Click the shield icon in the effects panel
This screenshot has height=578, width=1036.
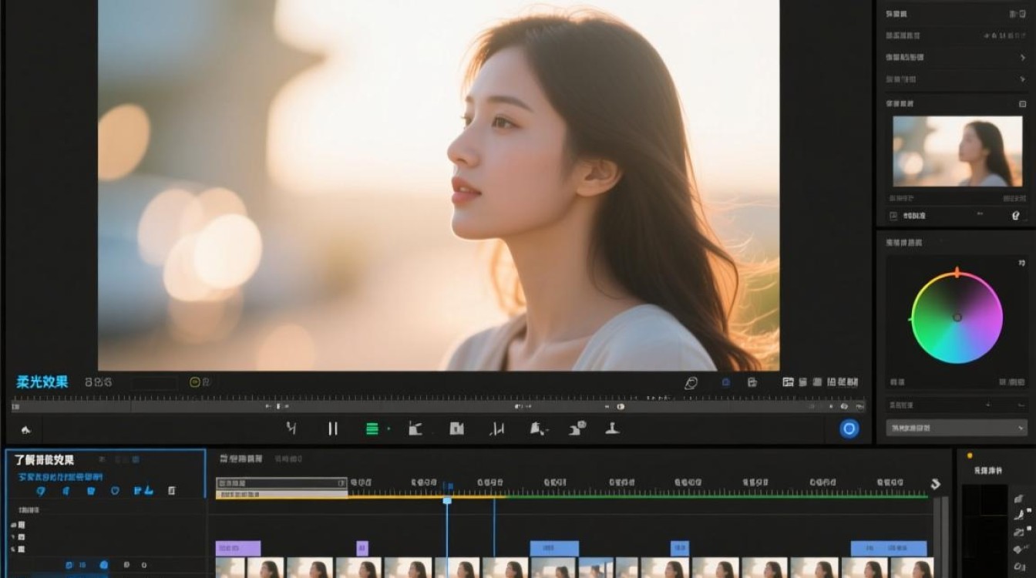click(115, 490)
